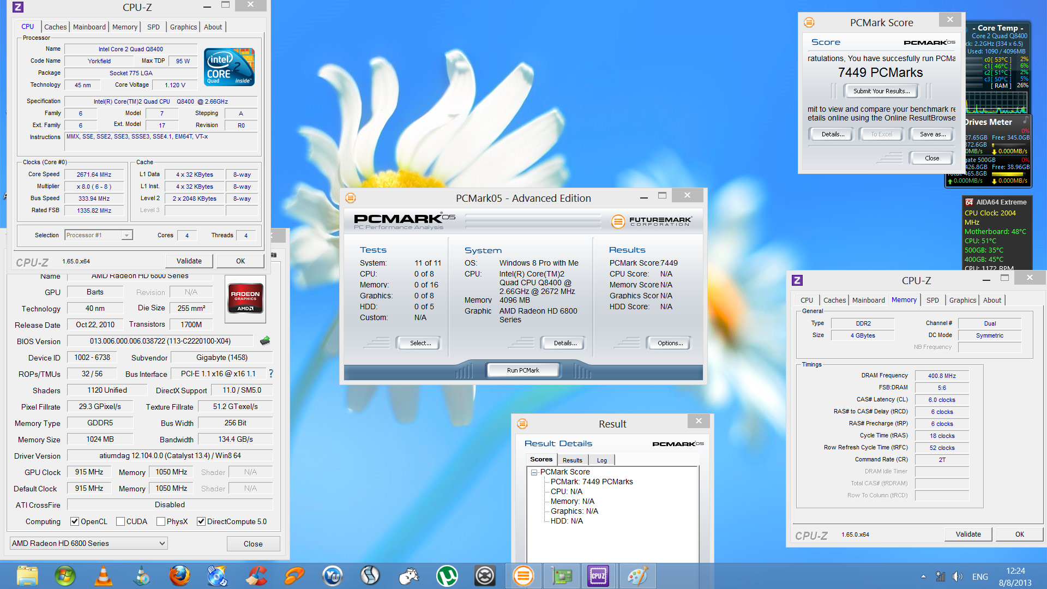Viewport: 1047px width, 589px height.
Task: Click the clock showing 12:24 in taskbar
Action: click(x=1015, y=571)
